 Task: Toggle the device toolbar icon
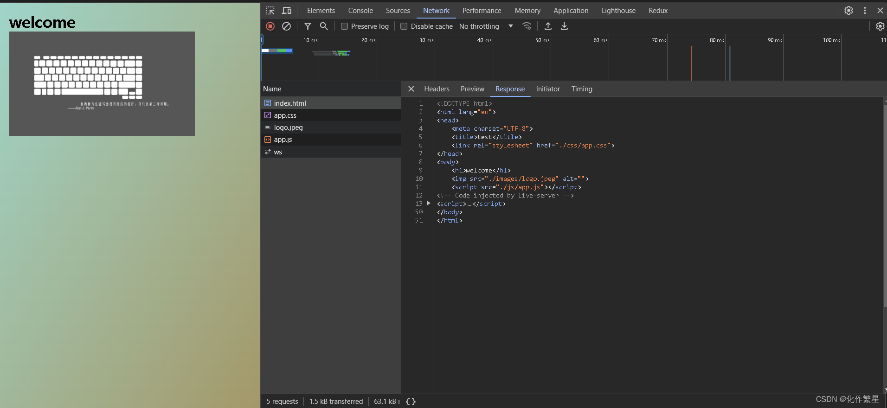click(287, 10)
